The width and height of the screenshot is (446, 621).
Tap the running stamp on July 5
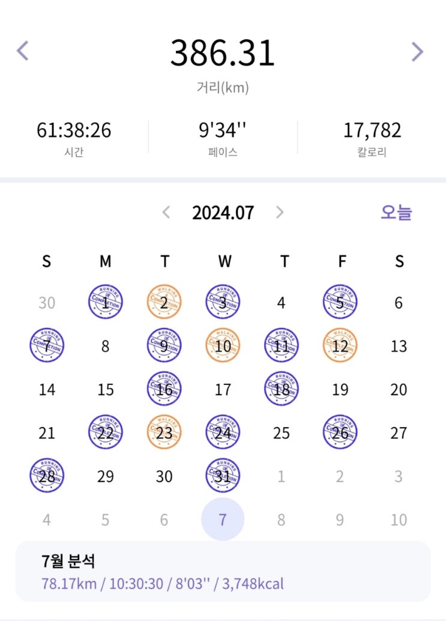[340, 302]
